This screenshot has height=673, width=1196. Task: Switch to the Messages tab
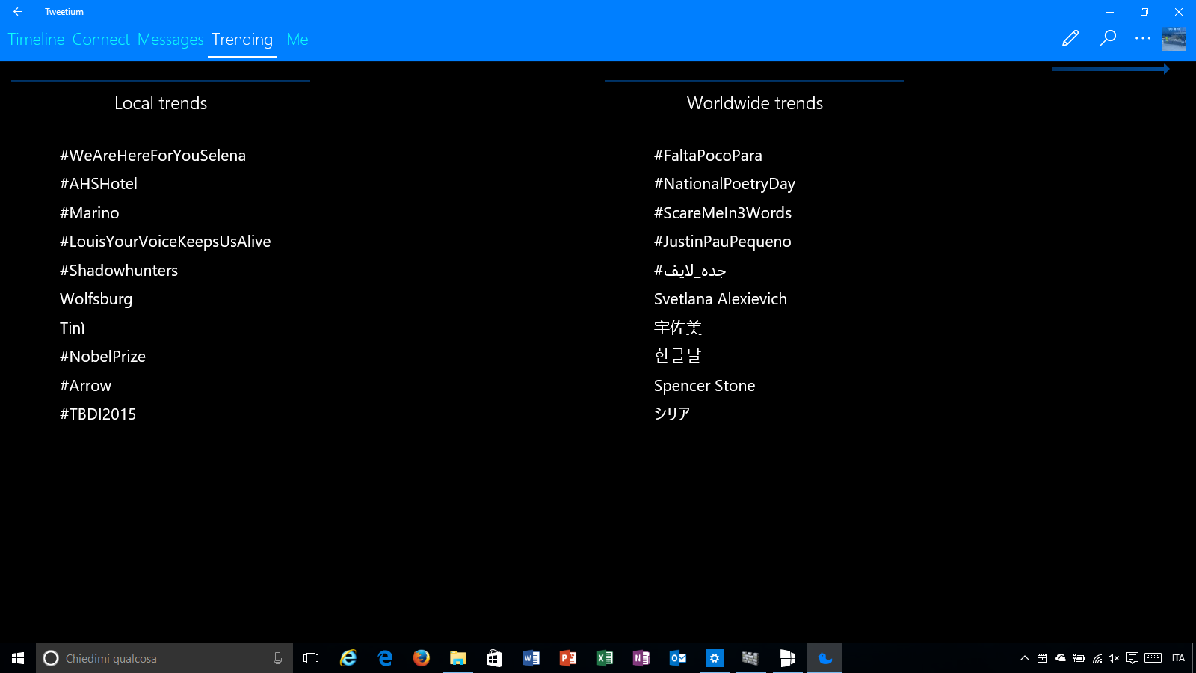(170, 40)
